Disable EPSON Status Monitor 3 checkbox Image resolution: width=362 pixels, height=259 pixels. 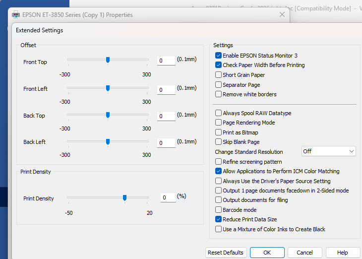219,56
